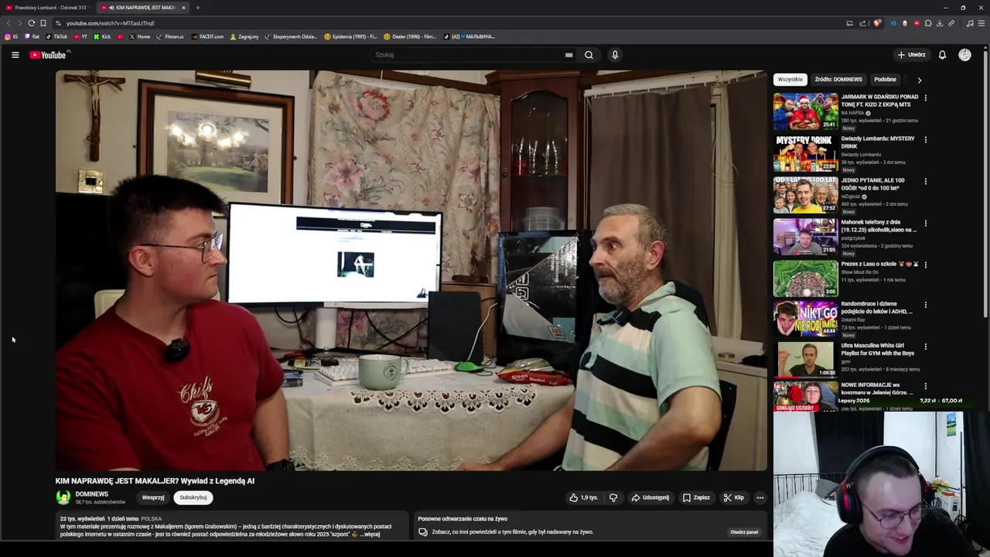
Task: Click the Utwórz create button
Action: (911, 55)
